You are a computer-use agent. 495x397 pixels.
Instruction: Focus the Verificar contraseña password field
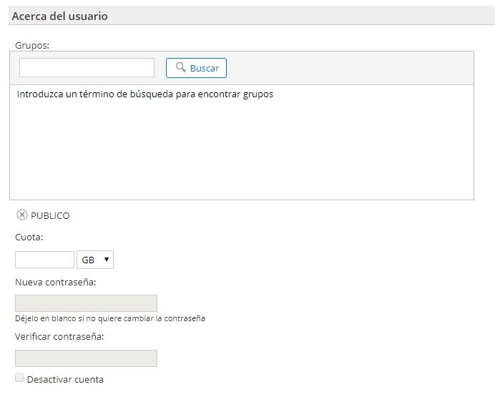click(86, 358)
